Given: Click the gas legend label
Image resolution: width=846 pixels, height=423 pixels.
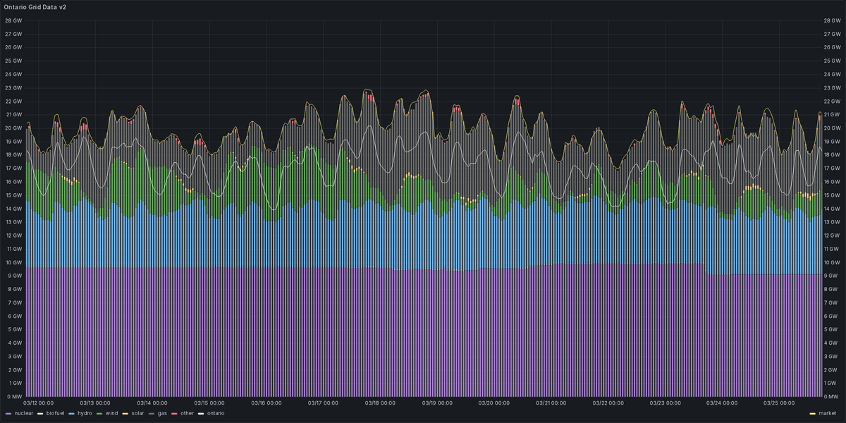Looking at the screenshot, I should click(162, 413).
